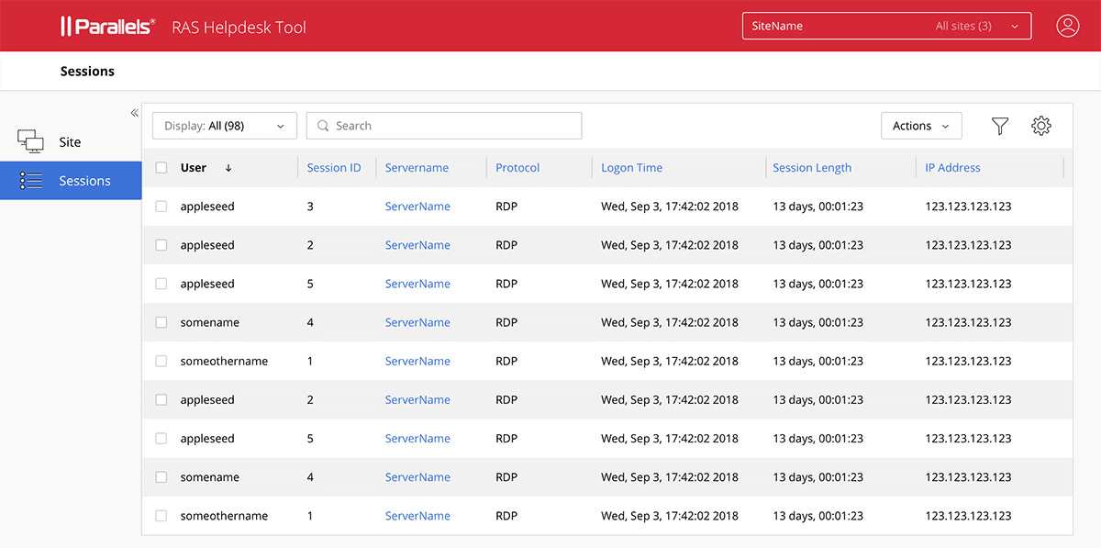Open the SiteName all sites dropdown
The image size is (1101, 548).
click(x=886, y=26)
